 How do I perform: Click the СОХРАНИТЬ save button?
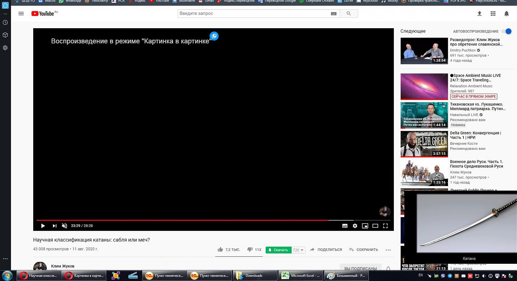(x=363, y=250)
